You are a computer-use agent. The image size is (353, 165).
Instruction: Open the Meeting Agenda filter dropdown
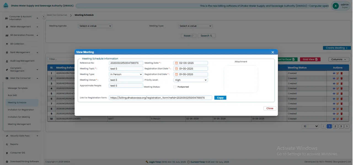(x=95, y=26)
